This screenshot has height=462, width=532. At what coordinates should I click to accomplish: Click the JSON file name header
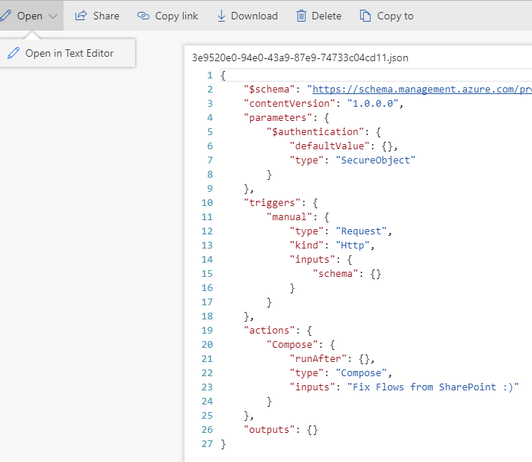click(x=300, y=57)
